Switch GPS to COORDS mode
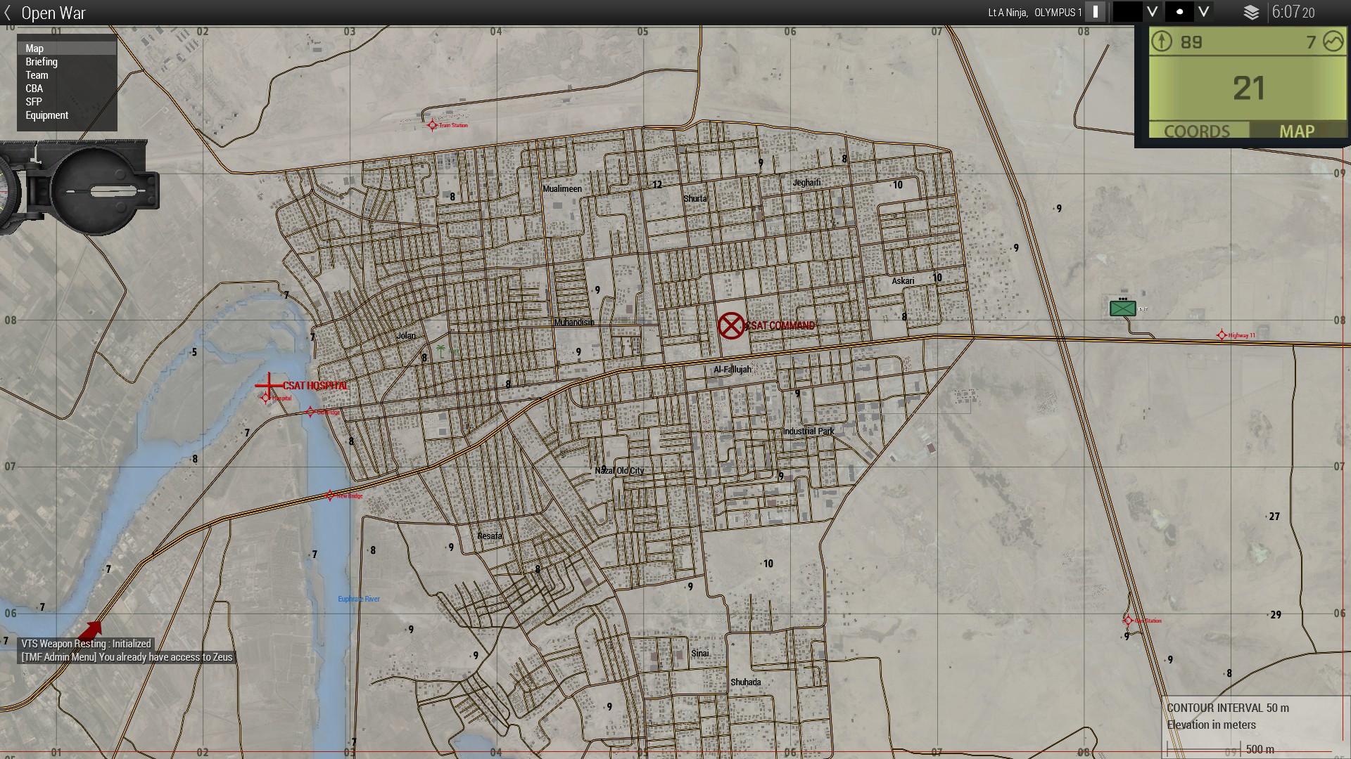This screenshot has width=1351, height=759. point(1198,131)
